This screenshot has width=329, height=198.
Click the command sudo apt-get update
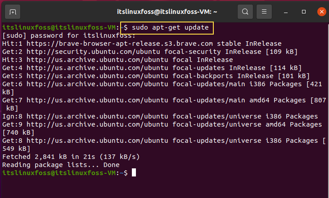click(x=170, y=27)
